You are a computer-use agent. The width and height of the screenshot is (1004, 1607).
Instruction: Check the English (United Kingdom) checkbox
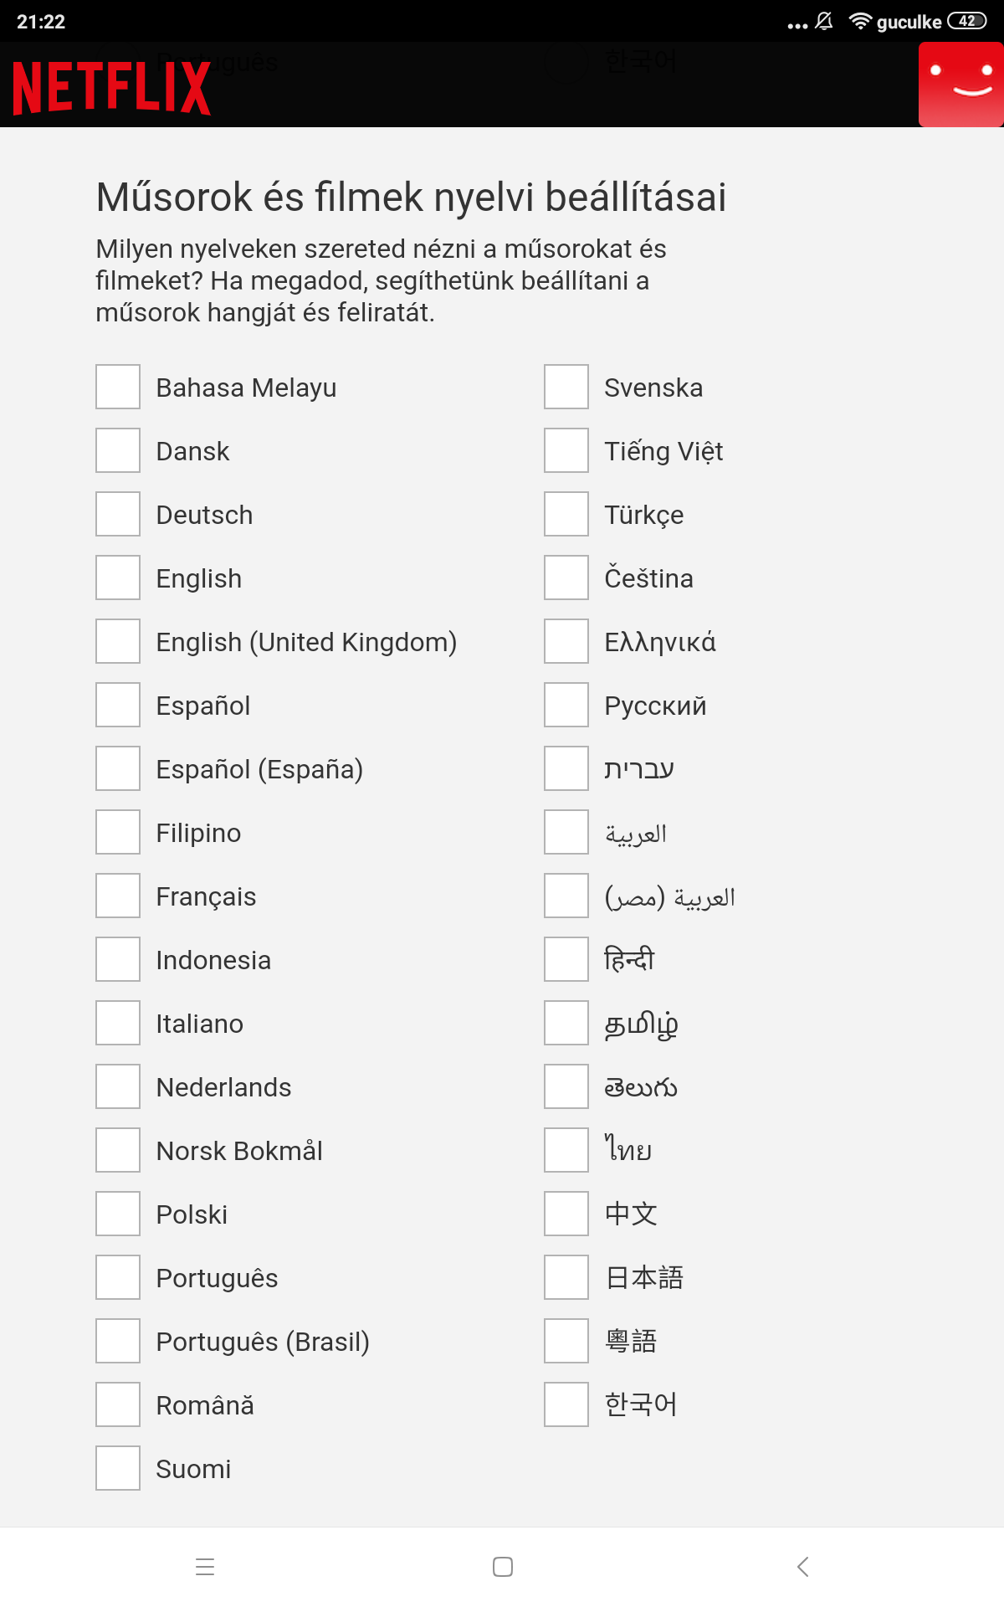(x=118, y=641)
